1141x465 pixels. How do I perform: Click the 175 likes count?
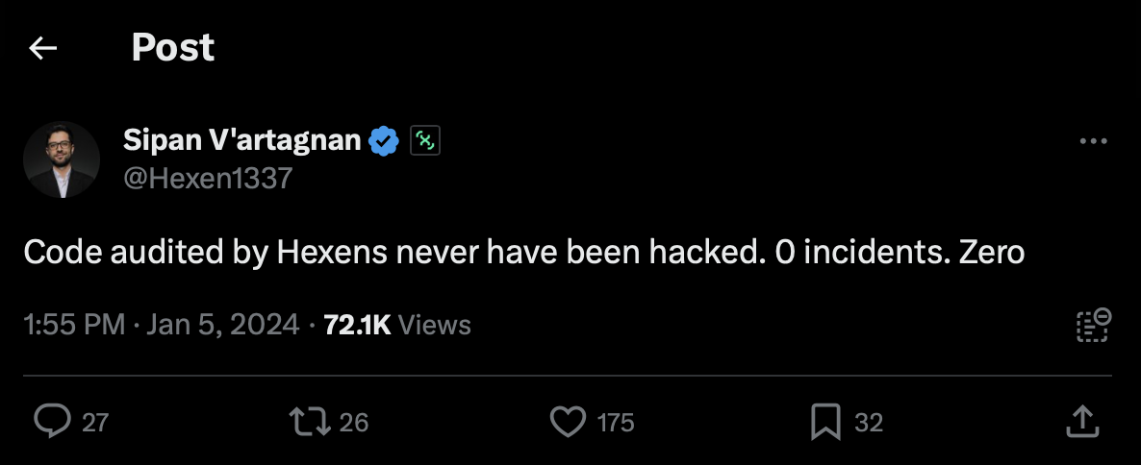[616, 422]
